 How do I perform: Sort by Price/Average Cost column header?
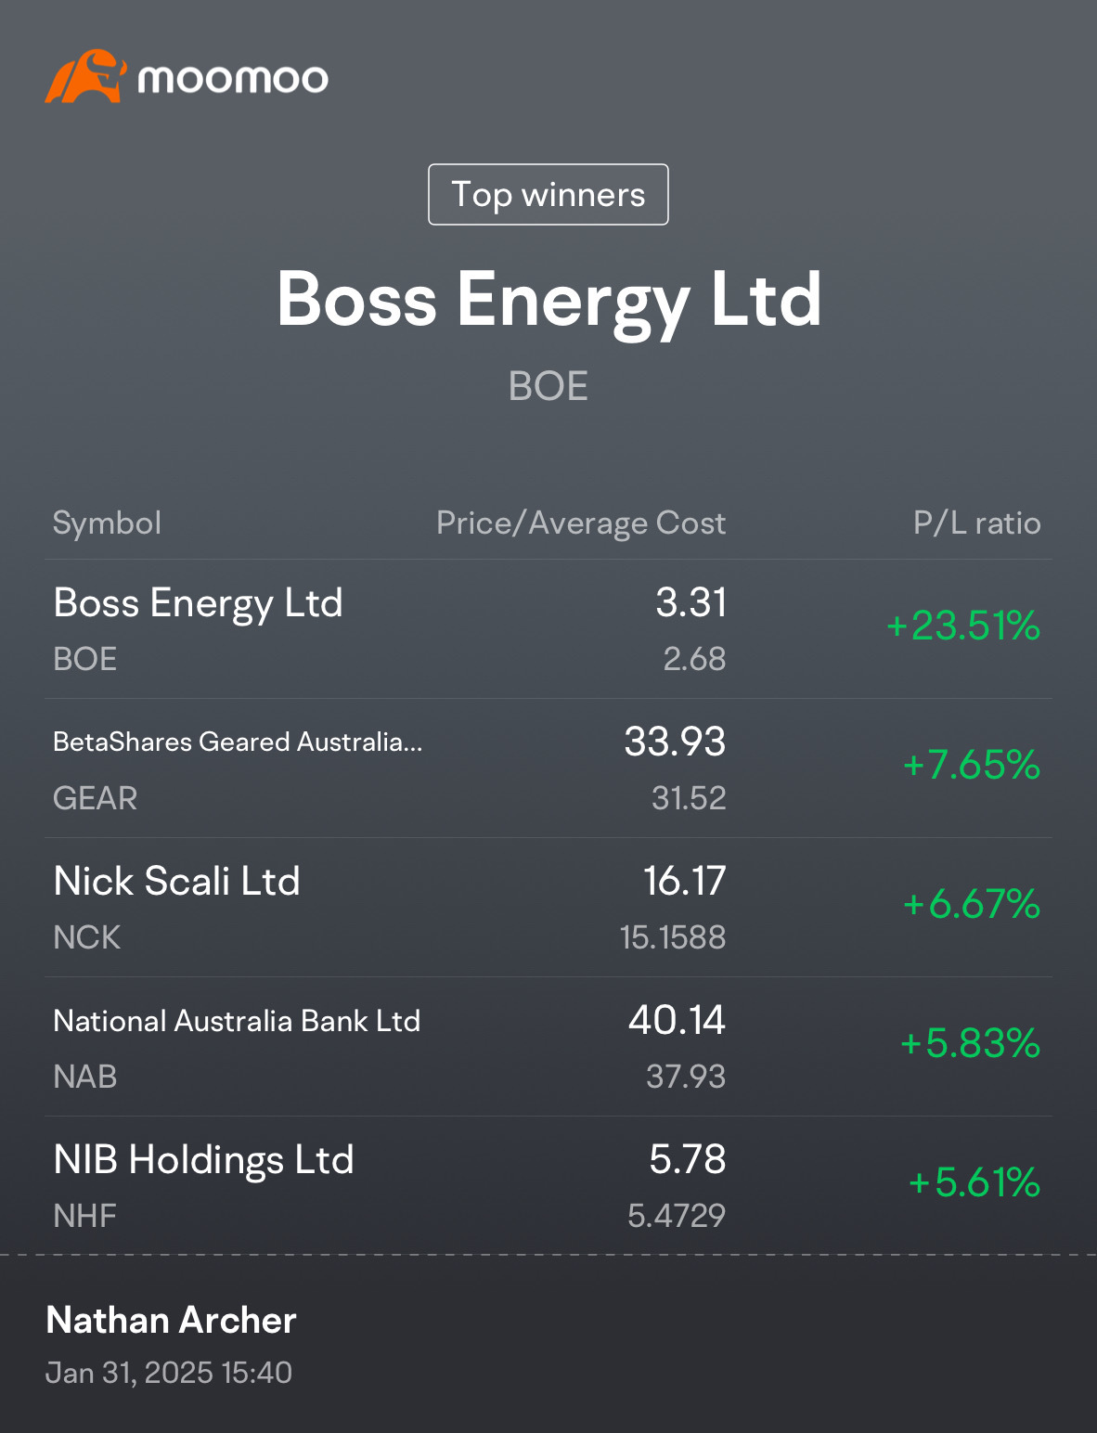click(x=581, y=523)
